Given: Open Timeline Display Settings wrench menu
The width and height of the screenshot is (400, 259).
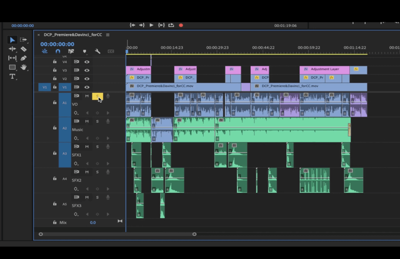Looking at the screenshot, I should [97, 51].
